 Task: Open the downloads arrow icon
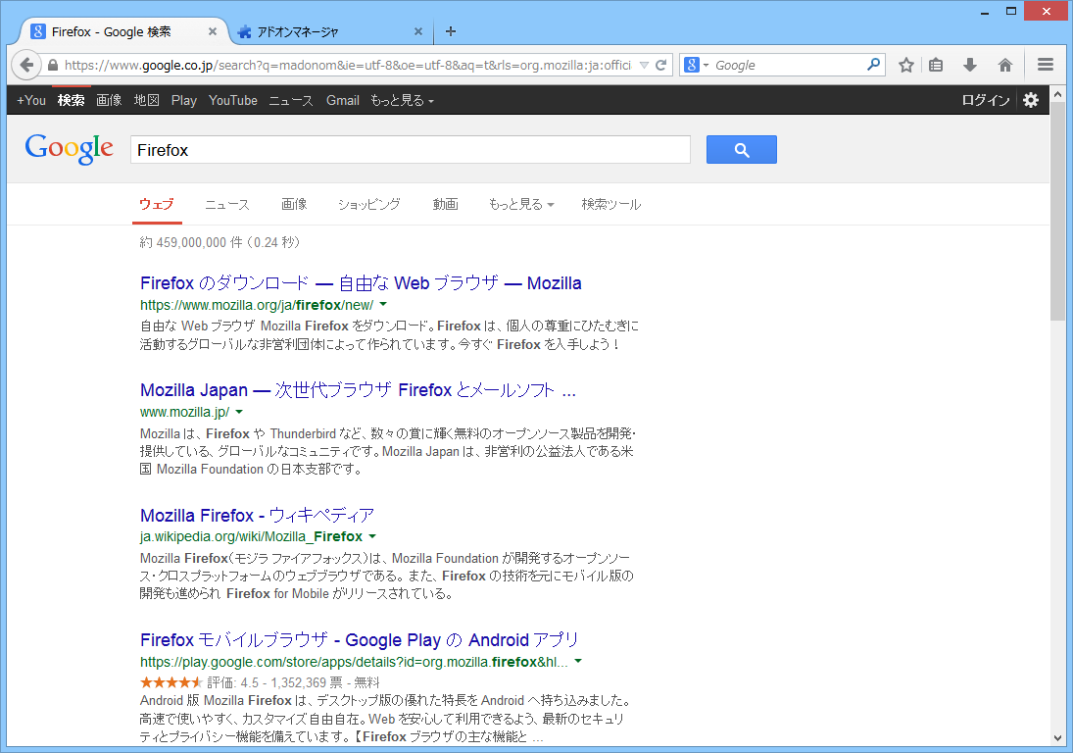pyautogui.click(x=970, y=65)
